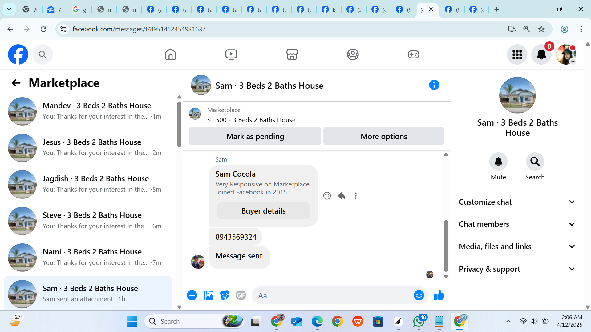This screenshot has height=332, width=591.
Task: Open conversation information blue i icon
Action: point(434,85)
